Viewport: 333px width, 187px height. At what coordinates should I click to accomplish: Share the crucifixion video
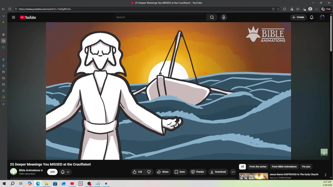pos(163,172)
